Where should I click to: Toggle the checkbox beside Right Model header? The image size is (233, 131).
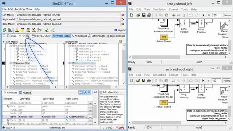click(120, 41)
